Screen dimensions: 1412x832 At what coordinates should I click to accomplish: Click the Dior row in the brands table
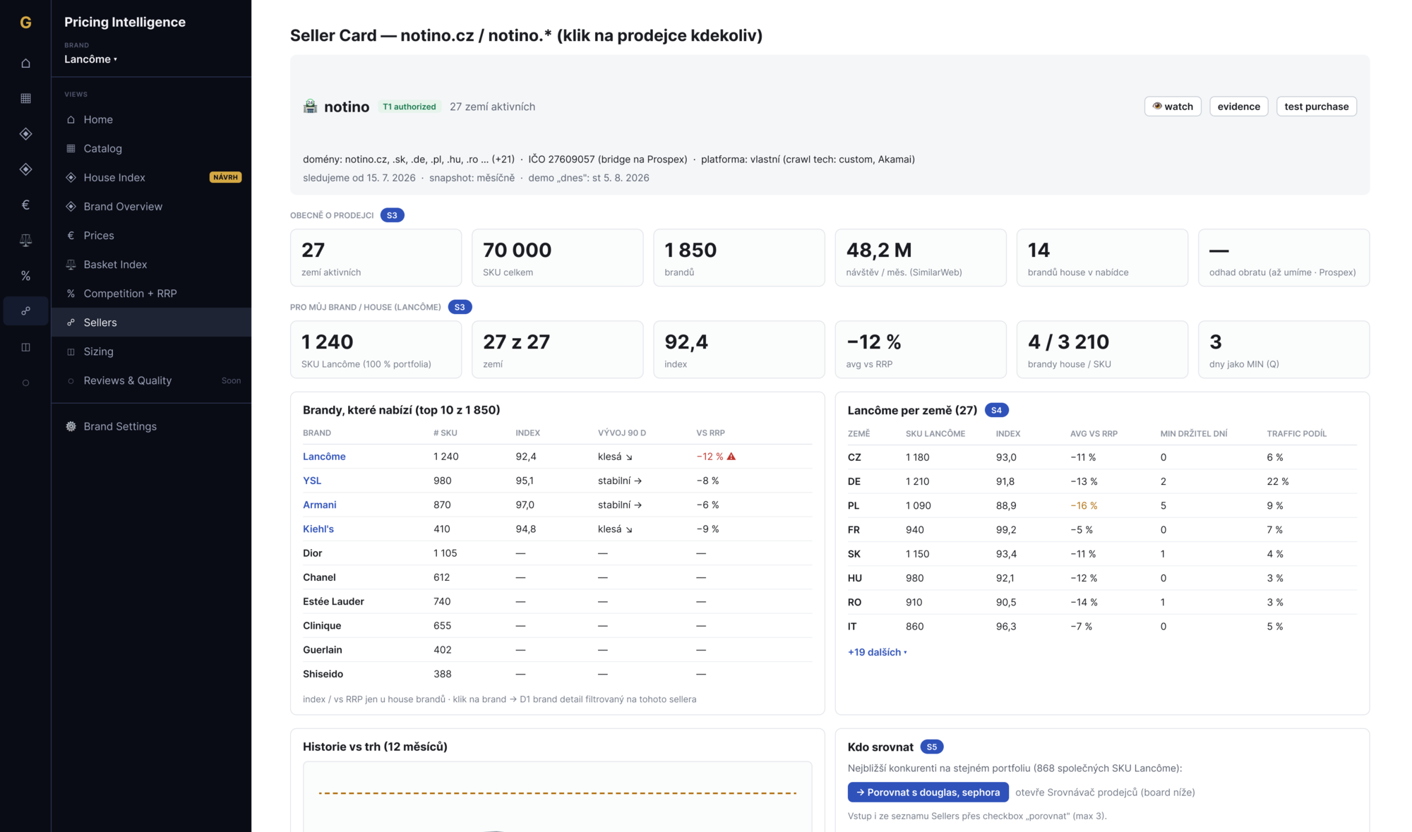click(x=557, y=553)
